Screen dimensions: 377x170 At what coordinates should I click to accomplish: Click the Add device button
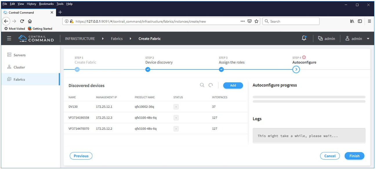point(233,85)
